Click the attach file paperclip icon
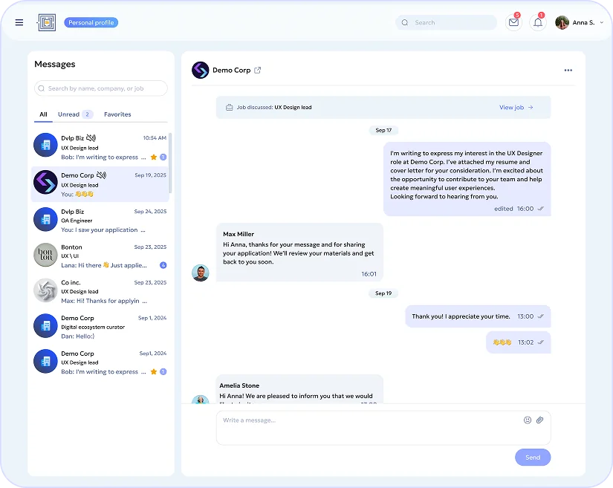 [540, 420]
